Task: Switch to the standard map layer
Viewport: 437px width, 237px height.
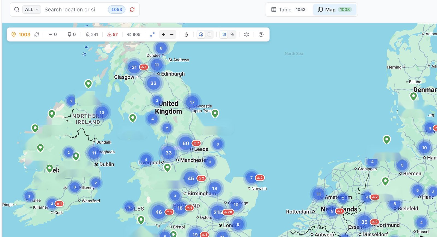Action: (x=224, y=35)
